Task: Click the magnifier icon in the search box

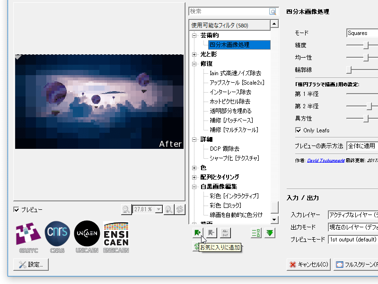Action: point(273,11)
